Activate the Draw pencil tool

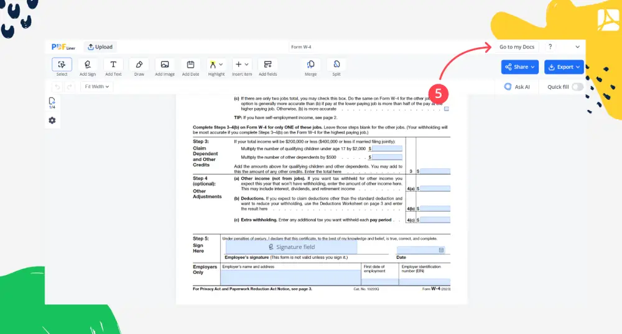point(139,65)
